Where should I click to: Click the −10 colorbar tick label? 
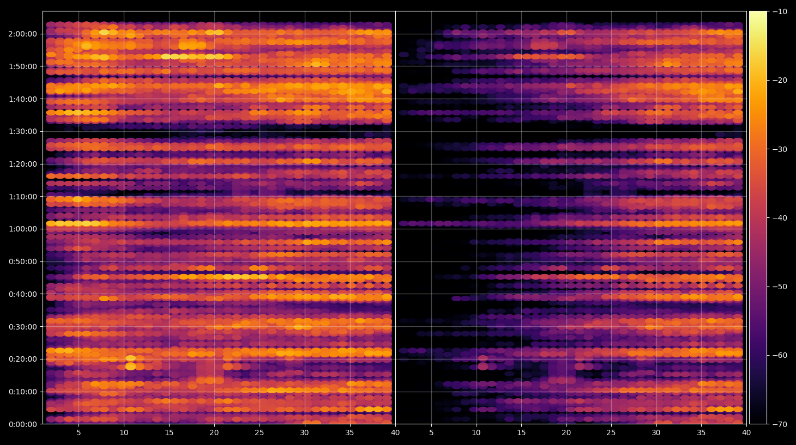click(780, 11)
